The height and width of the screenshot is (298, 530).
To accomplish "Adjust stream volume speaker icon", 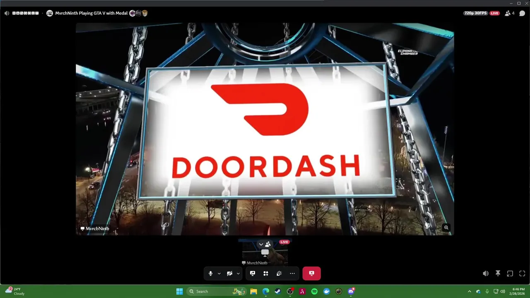I will click(486, 274).
